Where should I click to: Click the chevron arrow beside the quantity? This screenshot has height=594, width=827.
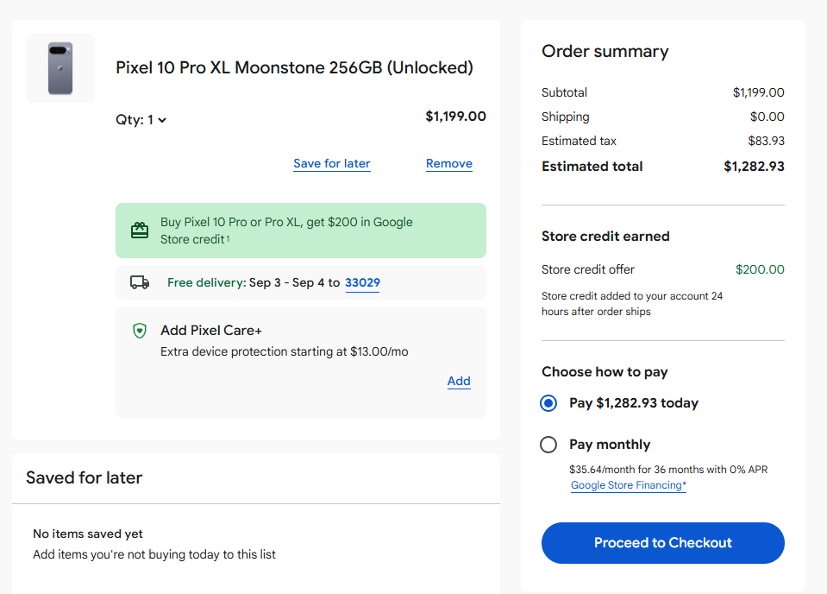coord(162,121)
